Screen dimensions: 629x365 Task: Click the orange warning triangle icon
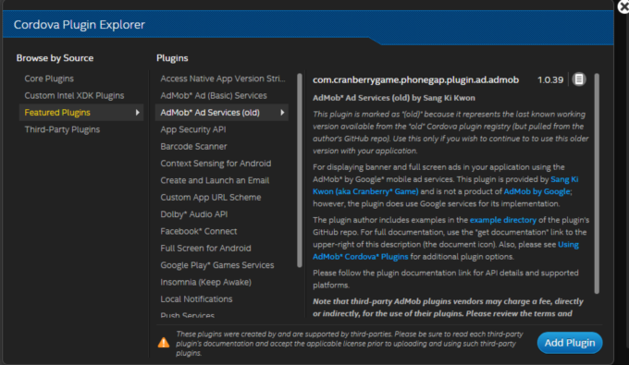pos(164,343)
